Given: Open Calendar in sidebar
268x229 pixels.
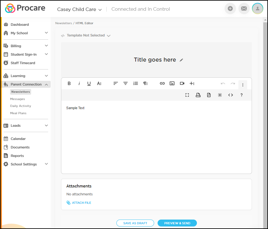Looking at the screenshot, I should (x=18, y=139).
